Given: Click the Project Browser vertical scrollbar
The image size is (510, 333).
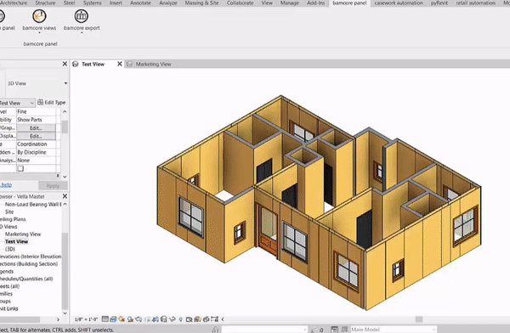Looking at the screenshot, I should point(65,270).
